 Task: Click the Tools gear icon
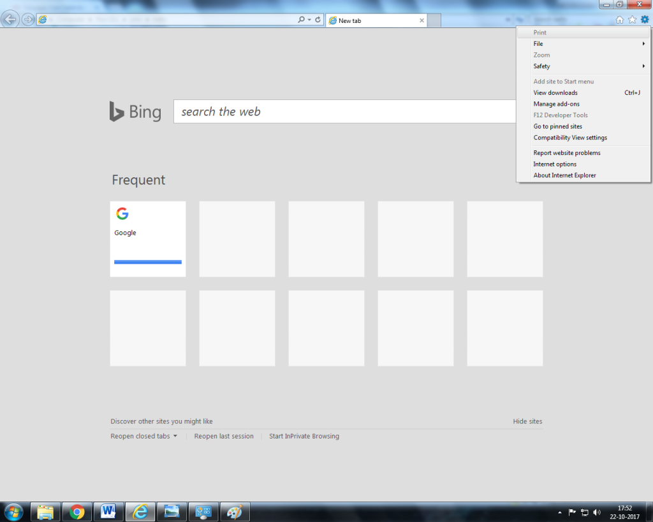644,20
